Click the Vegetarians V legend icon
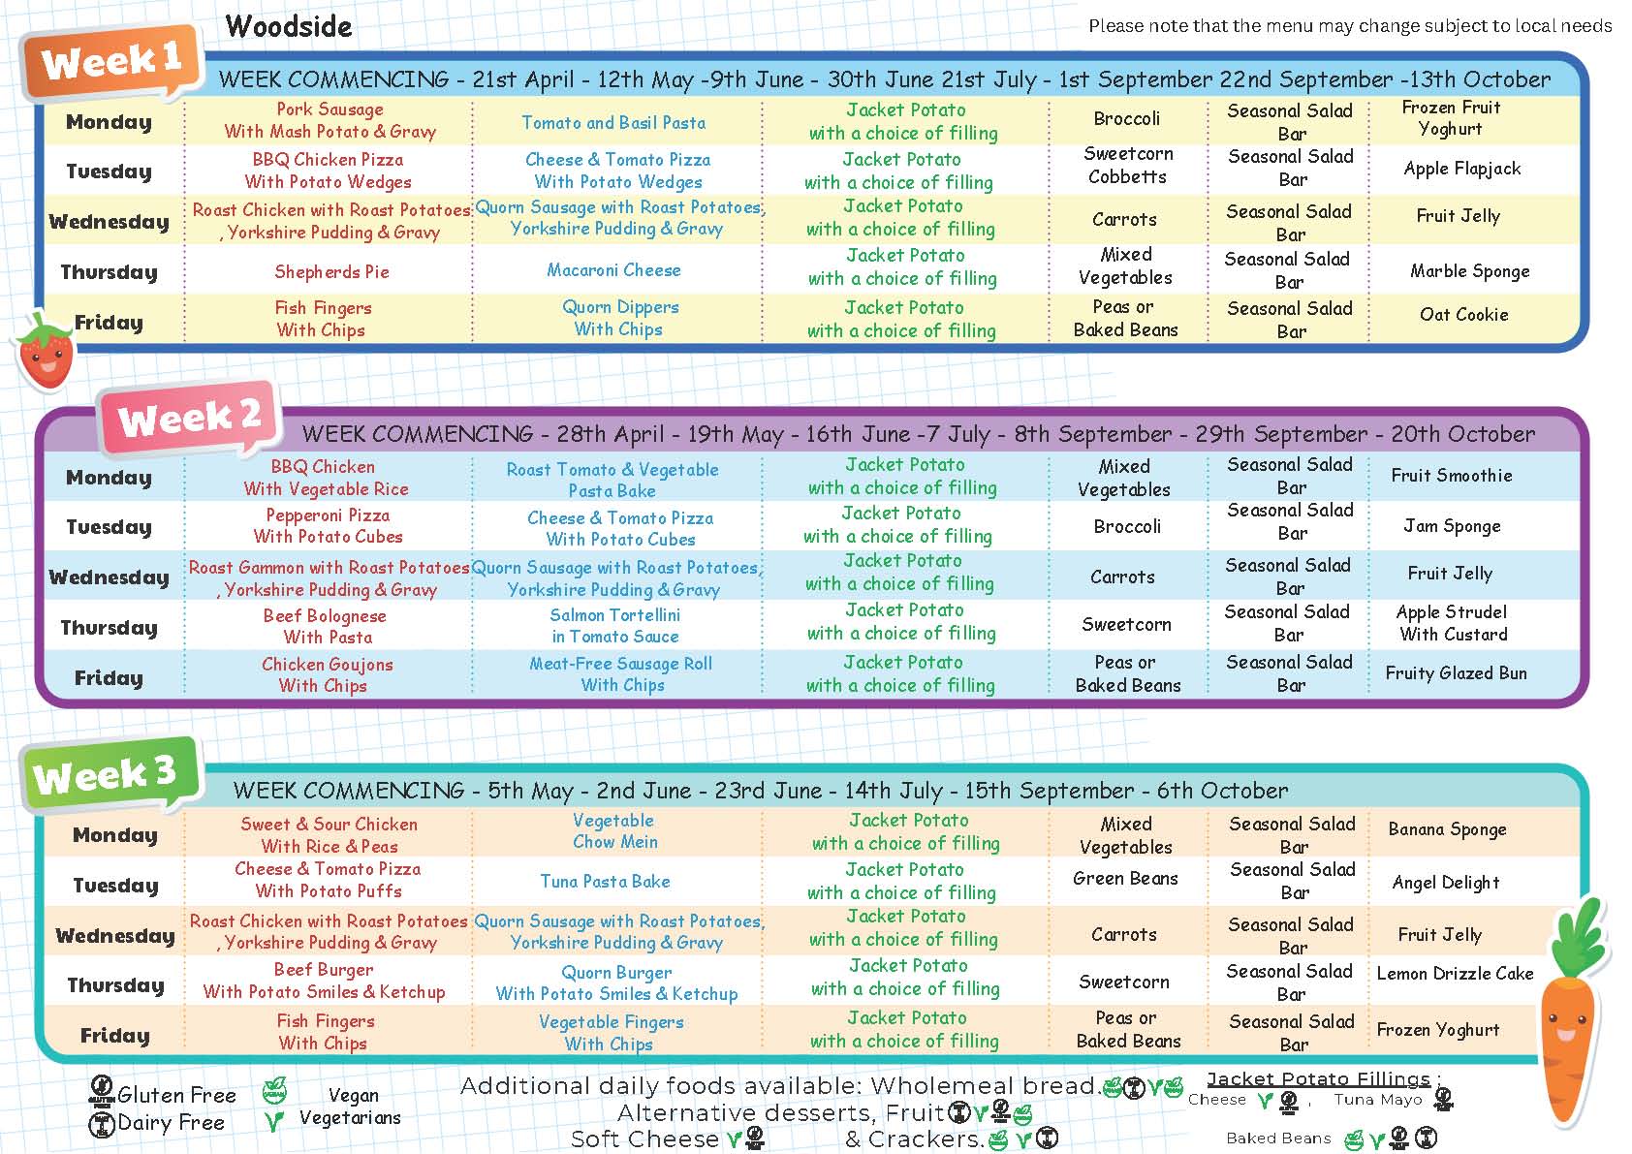The height and width of the screenshot is (1154, 1632). click(274, 1122)
